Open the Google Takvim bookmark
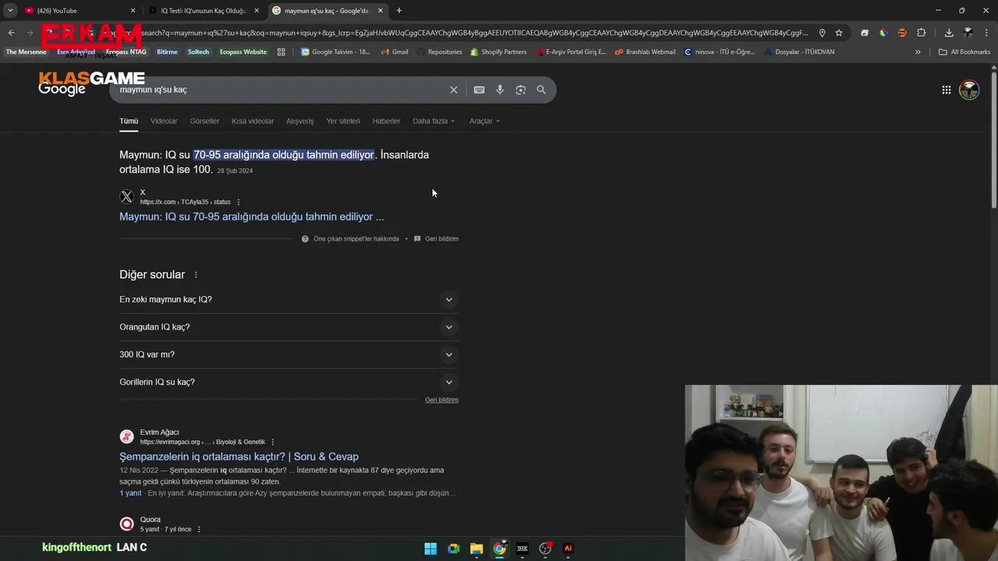Screen dimensions: 998x561 point(335,52)
